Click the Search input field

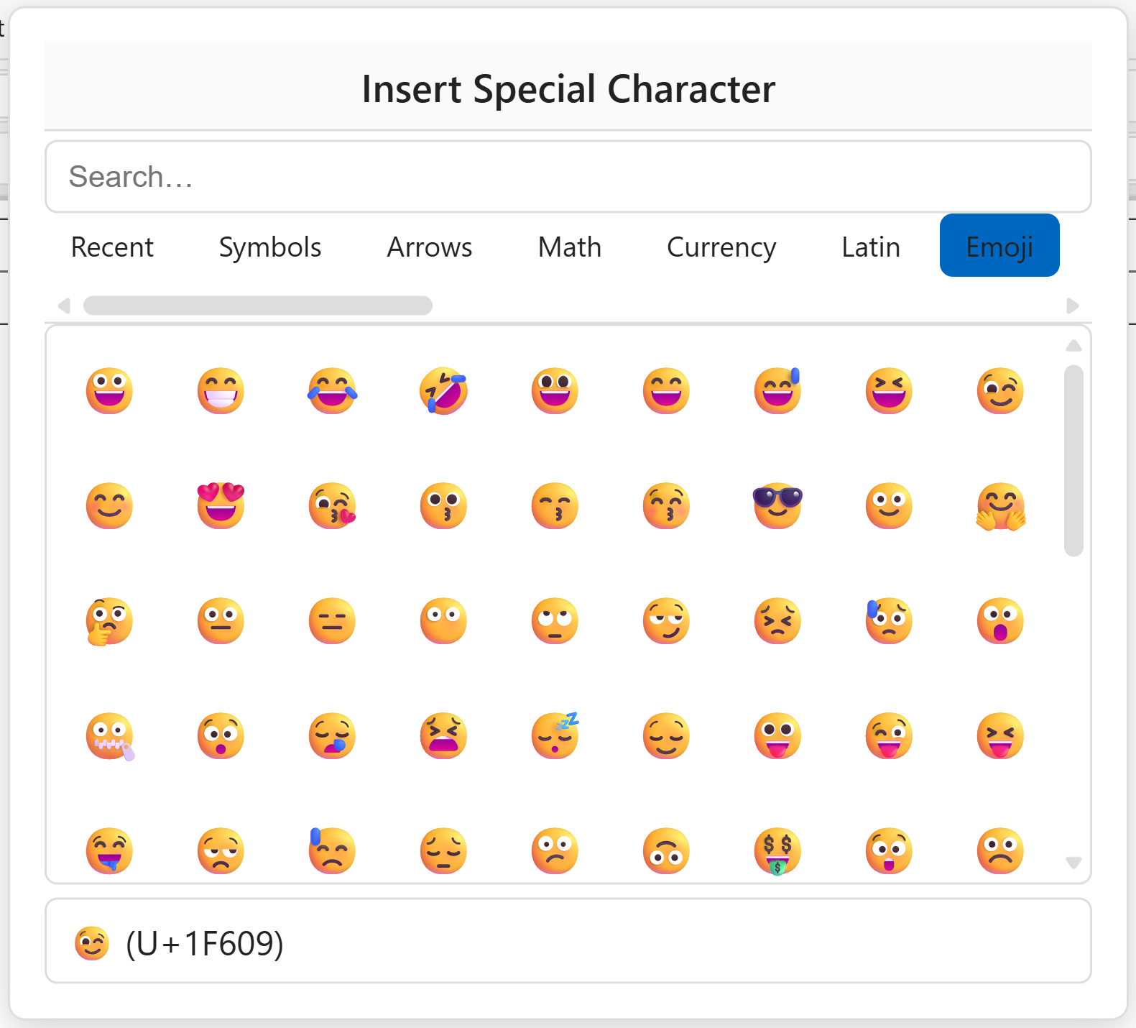[568, 177]
